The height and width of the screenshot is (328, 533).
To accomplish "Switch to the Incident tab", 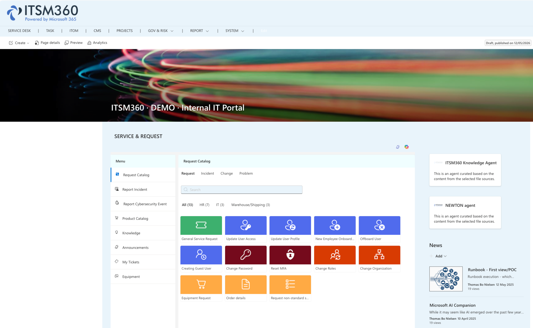I will pos(207,173).
